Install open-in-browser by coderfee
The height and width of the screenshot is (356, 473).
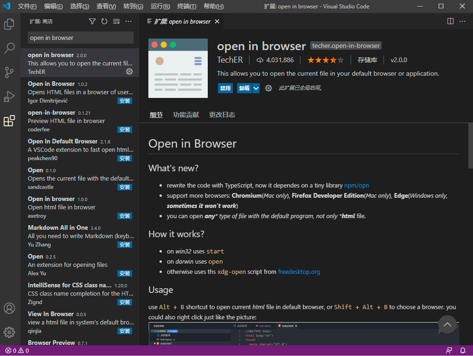[x=125, y=129]
